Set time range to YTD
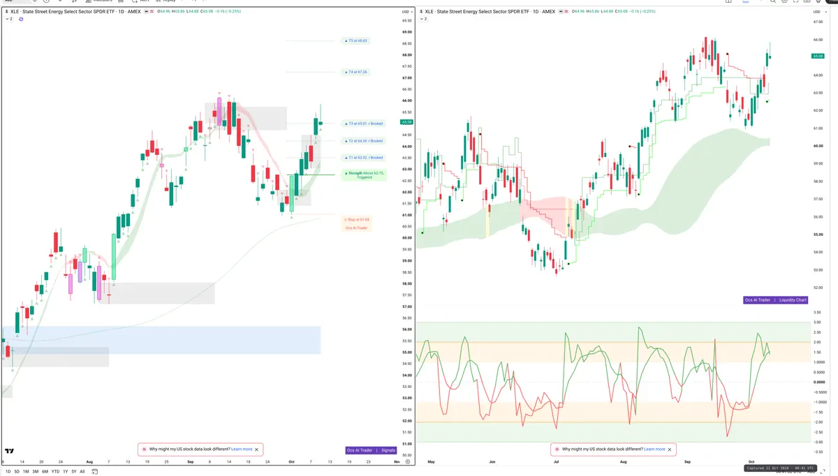 click(55, 472)
